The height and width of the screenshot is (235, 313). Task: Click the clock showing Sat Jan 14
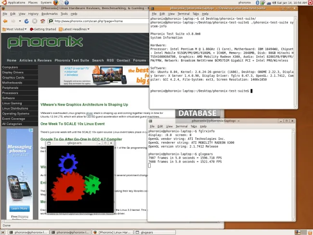[x=292, y=2]
